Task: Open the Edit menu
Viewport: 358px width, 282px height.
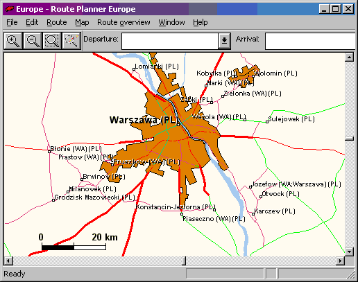Action: coord(32,22)
